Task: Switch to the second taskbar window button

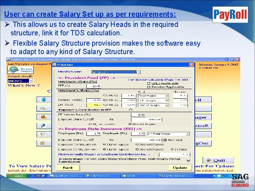Action: [x=103, y=176]
